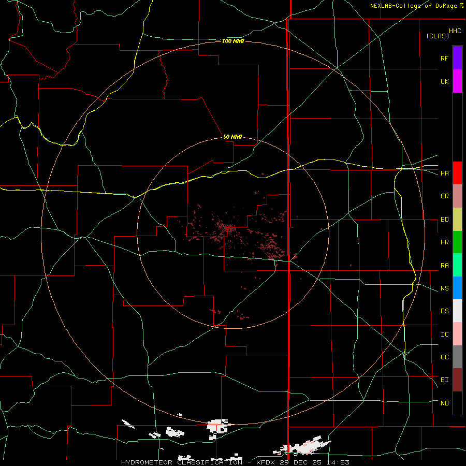Click the "100 NMI" range ring label
The image size is (466, 466).
click(x=233, y=41)
